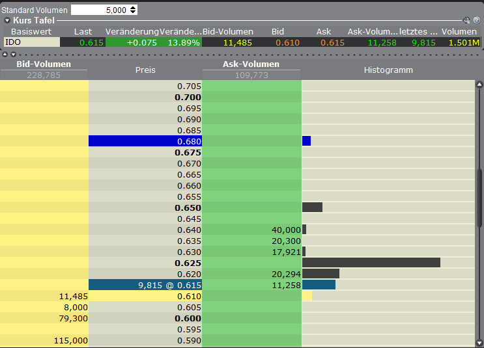484x348 pixels.
Task: Click the small up arrow below quote row
Action: pyautogui.click(x=5, y=55)
